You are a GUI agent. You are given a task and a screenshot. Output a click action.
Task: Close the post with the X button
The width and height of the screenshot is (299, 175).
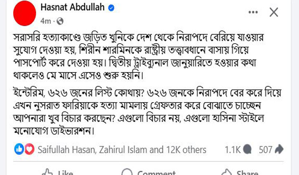pos(274,12)
